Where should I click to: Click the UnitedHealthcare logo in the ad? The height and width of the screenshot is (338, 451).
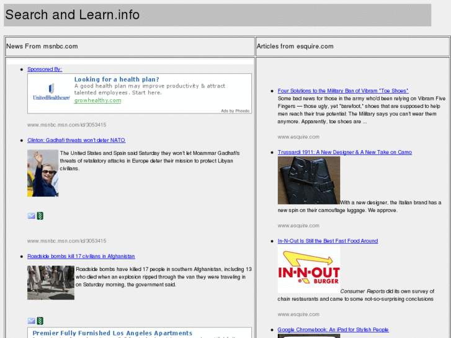(51, 92)
